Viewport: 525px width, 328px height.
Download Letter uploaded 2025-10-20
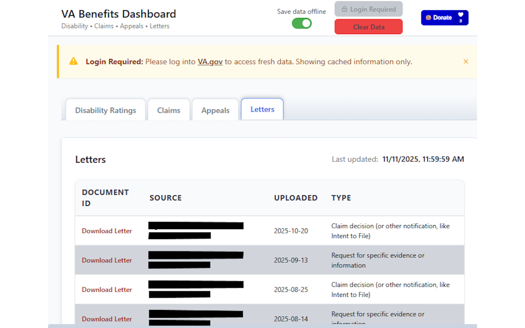(107, 231)
